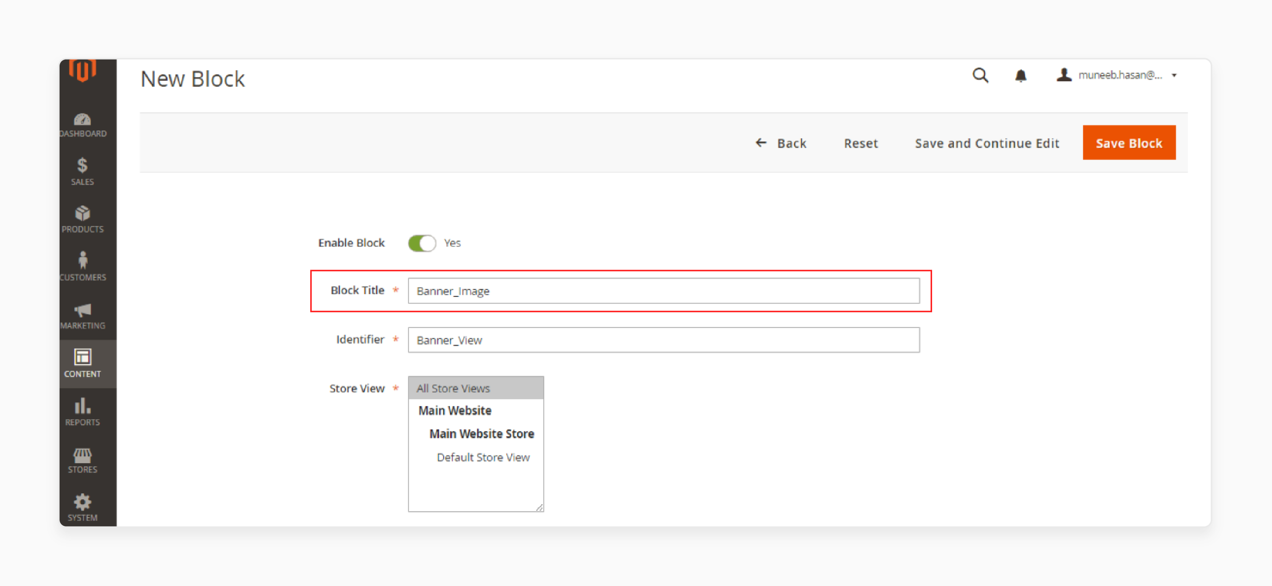
Task: Open the Sales sidebar menu
Action: pyautogui.click(x=83, y=171)
